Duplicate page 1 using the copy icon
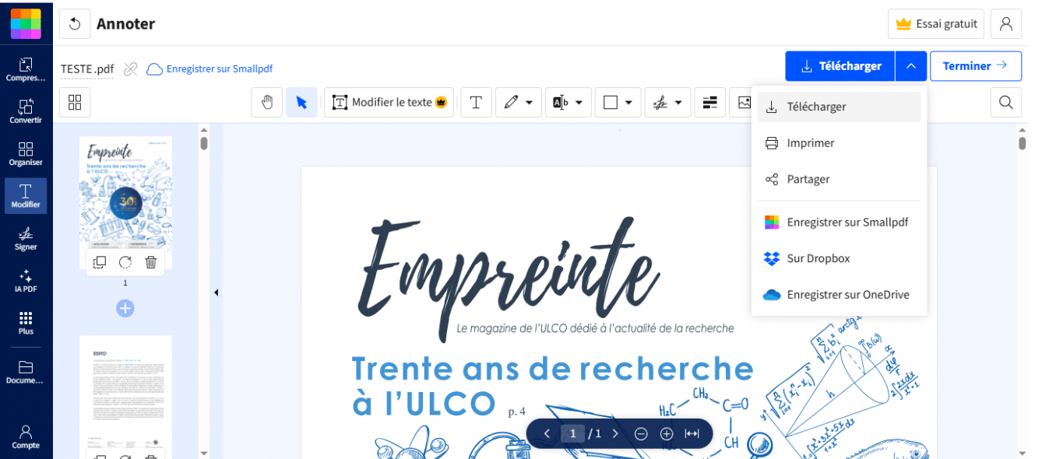 (100, 262)
